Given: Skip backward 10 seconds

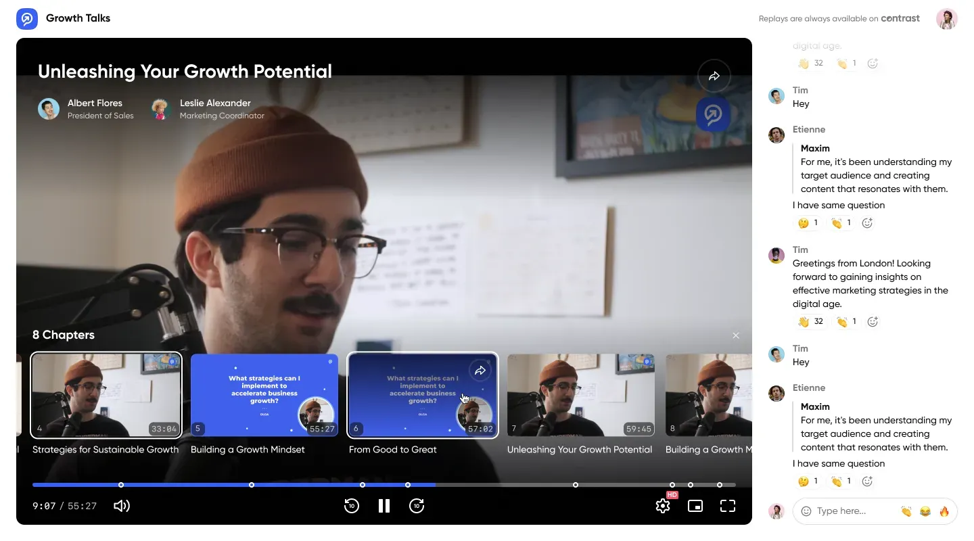Looking at the screenshot, I should pyautogui.click(x=352, y=505).
